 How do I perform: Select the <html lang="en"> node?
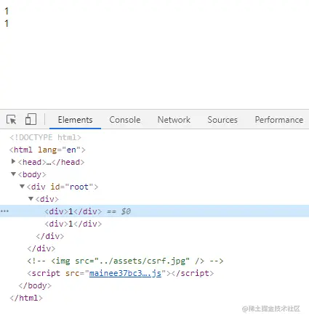coord(47,150)
